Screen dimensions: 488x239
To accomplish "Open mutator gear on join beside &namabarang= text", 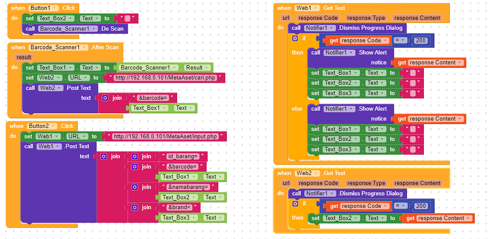I will pos(135,187).
